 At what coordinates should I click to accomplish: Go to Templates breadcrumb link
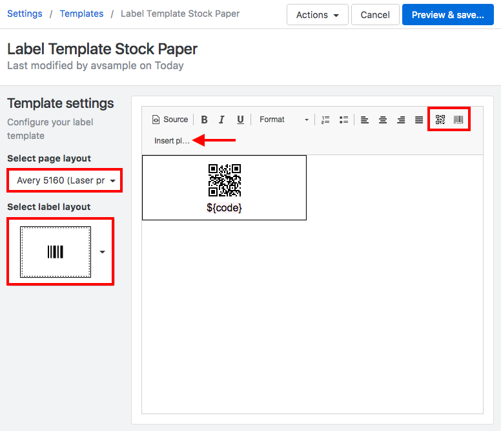(81, 14)
